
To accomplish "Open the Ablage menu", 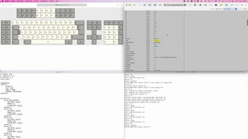I will 13,1.
